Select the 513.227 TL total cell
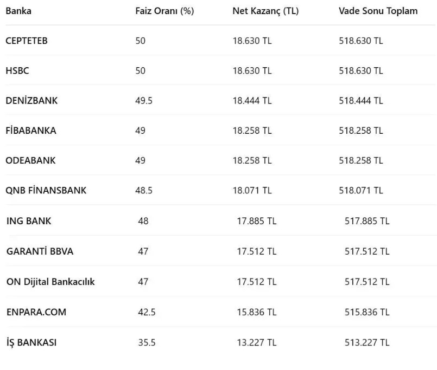Screen dimensions: 437x370 click(367, 342)
